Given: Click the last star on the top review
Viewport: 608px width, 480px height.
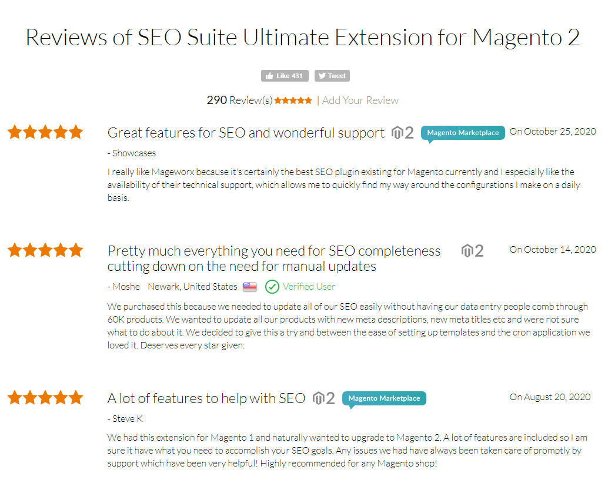Looking at the screenshot, I should (x=75, y=132).
